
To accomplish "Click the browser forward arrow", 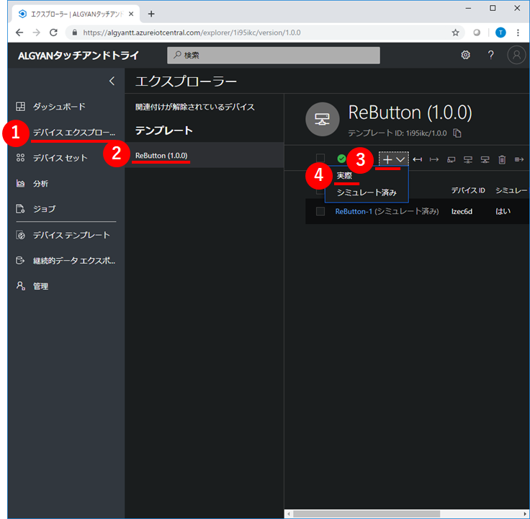I will coord(37,32).
